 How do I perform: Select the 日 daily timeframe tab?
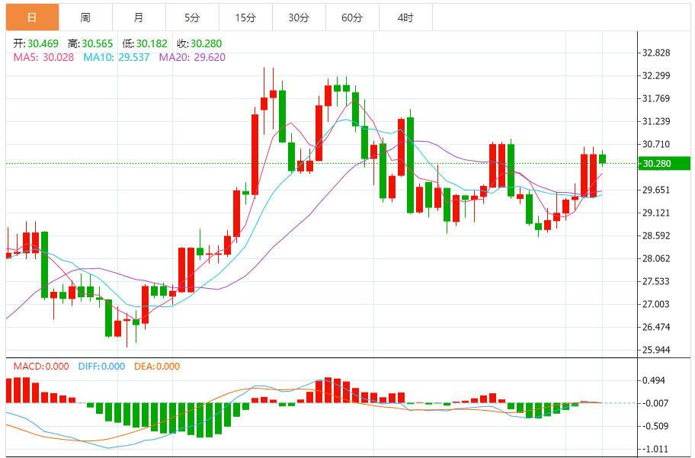point(32,18)
